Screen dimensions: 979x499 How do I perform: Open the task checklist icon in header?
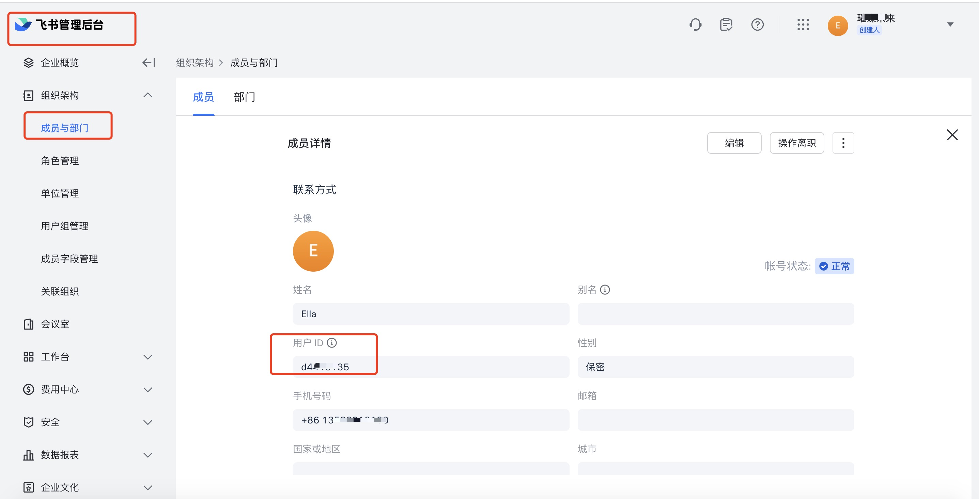tap(726, 25)
